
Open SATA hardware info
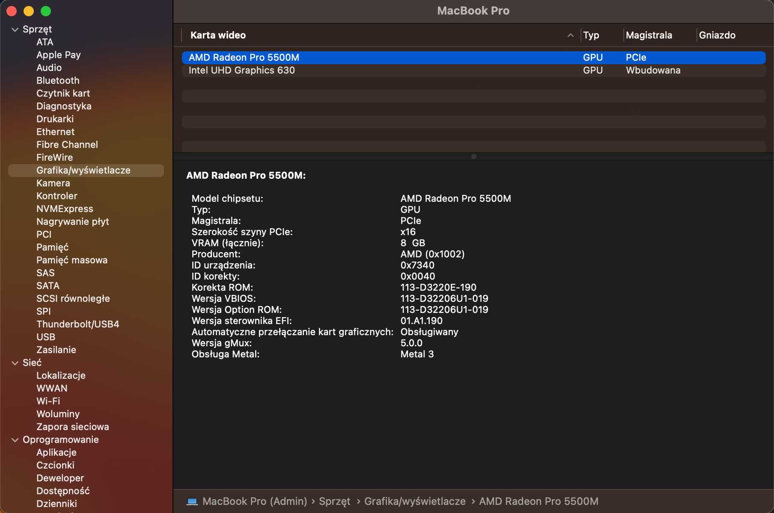(48, 286)
